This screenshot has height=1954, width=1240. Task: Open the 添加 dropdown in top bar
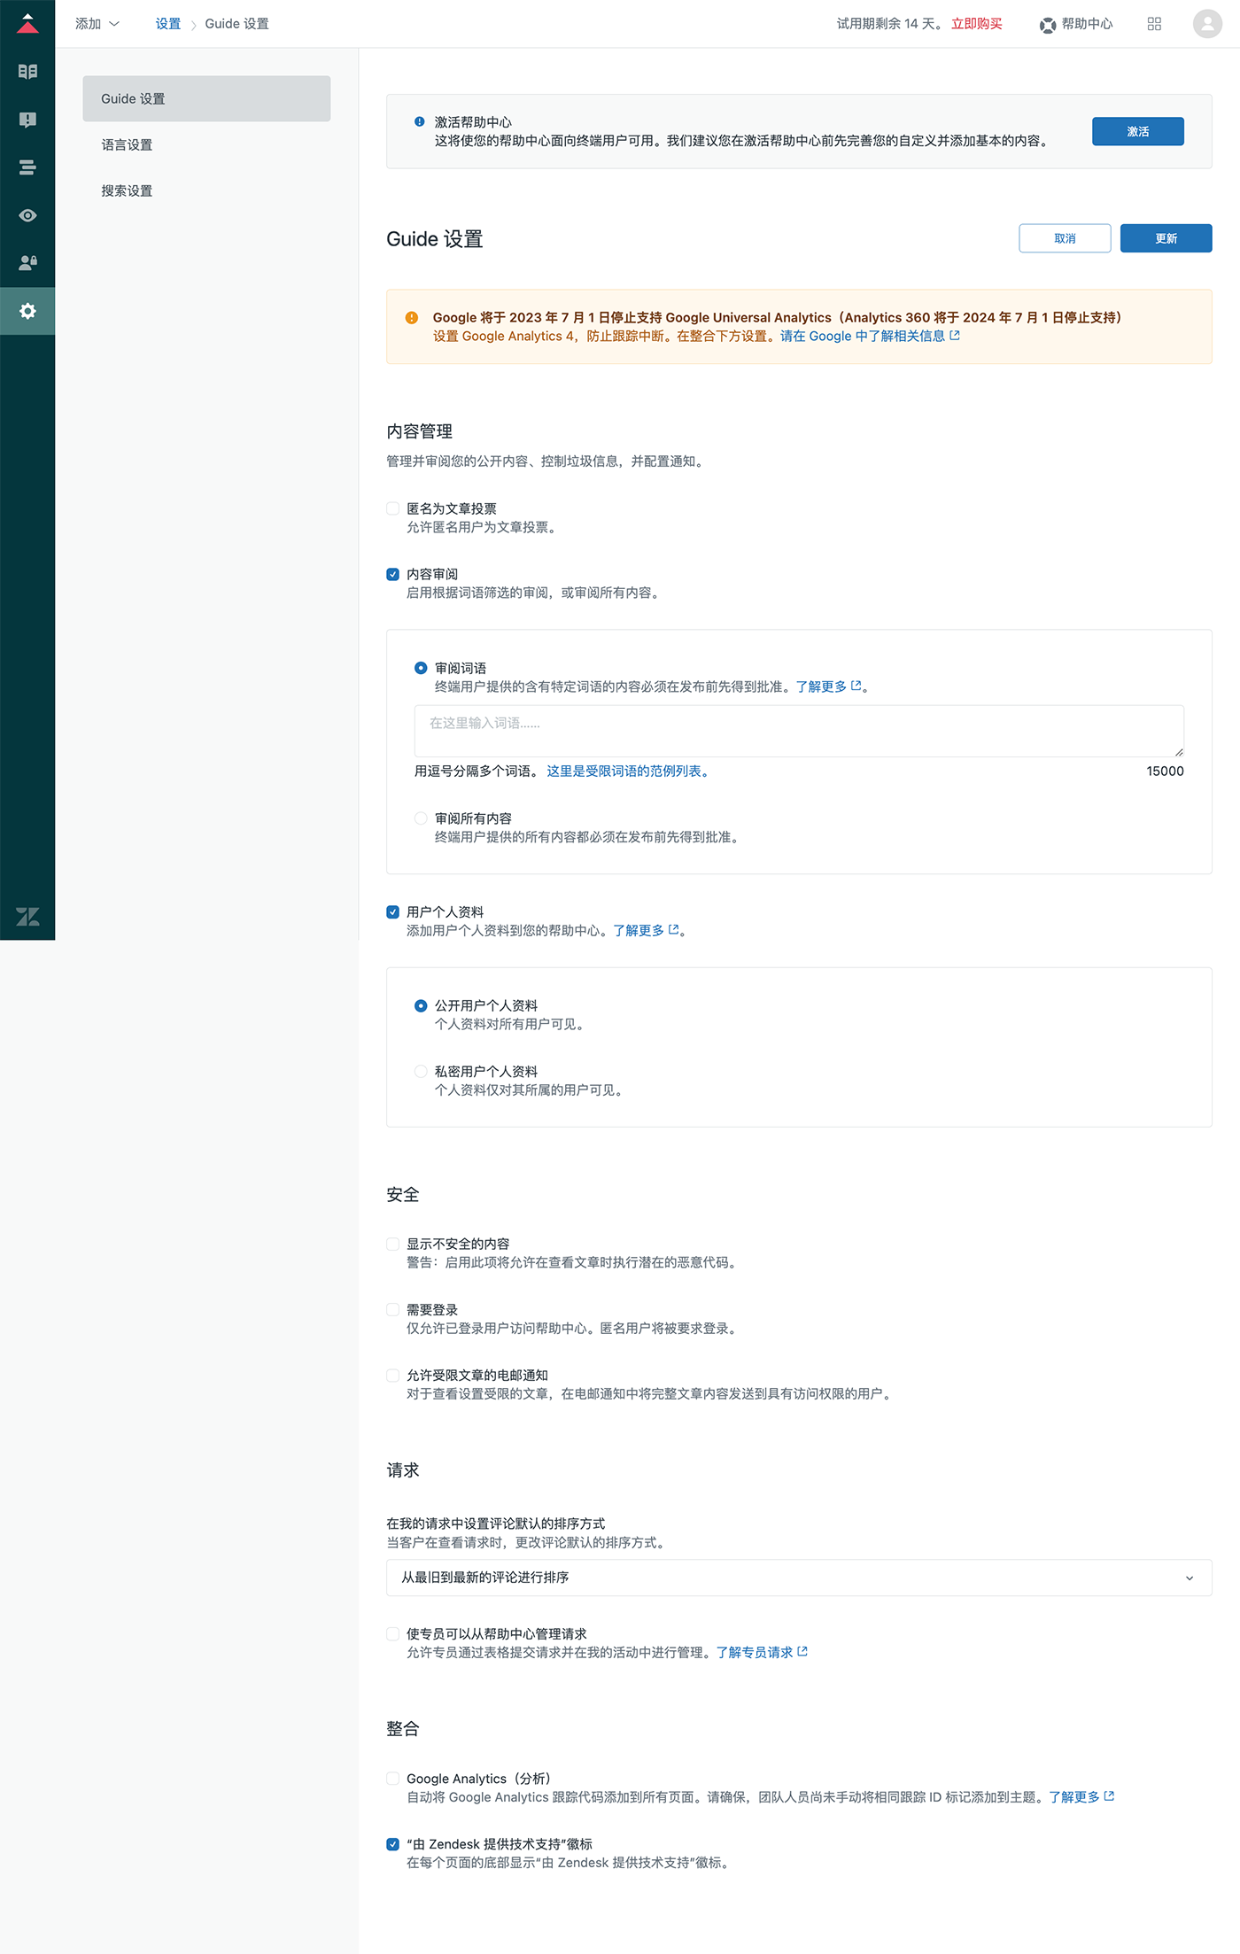tap(97, 24)
